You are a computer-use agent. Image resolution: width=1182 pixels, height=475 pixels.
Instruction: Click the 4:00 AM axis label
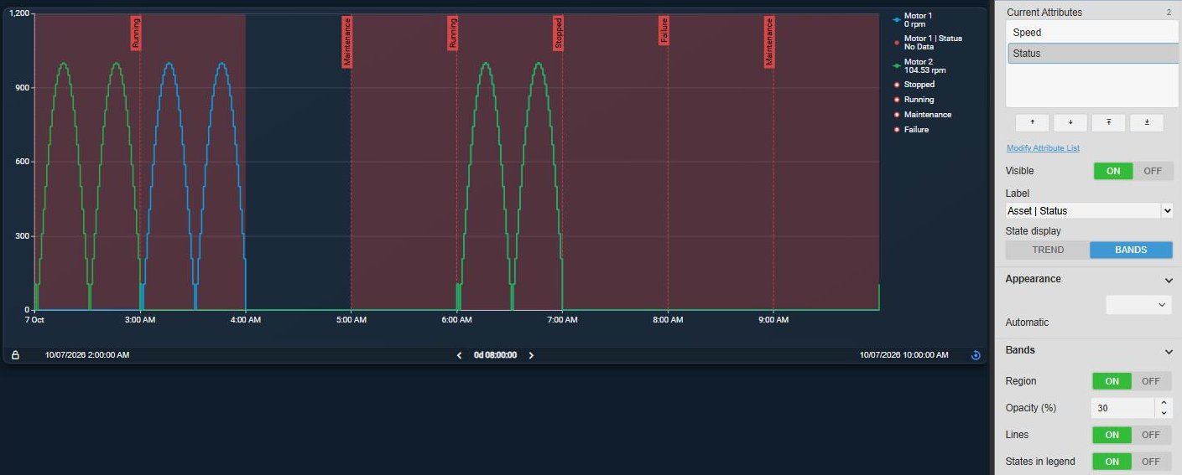(x=245, y=320)
